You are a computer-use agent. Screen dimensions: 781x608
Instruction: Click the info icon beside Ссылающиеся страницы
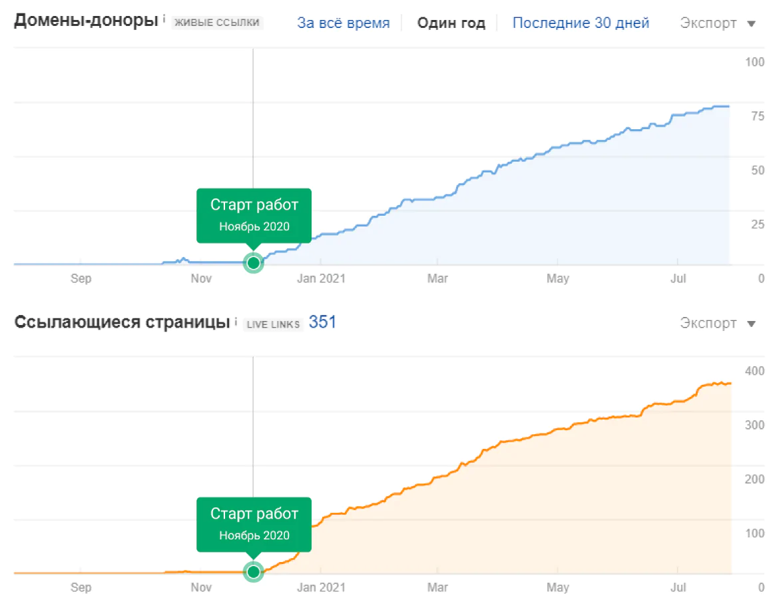coord(236,322)
